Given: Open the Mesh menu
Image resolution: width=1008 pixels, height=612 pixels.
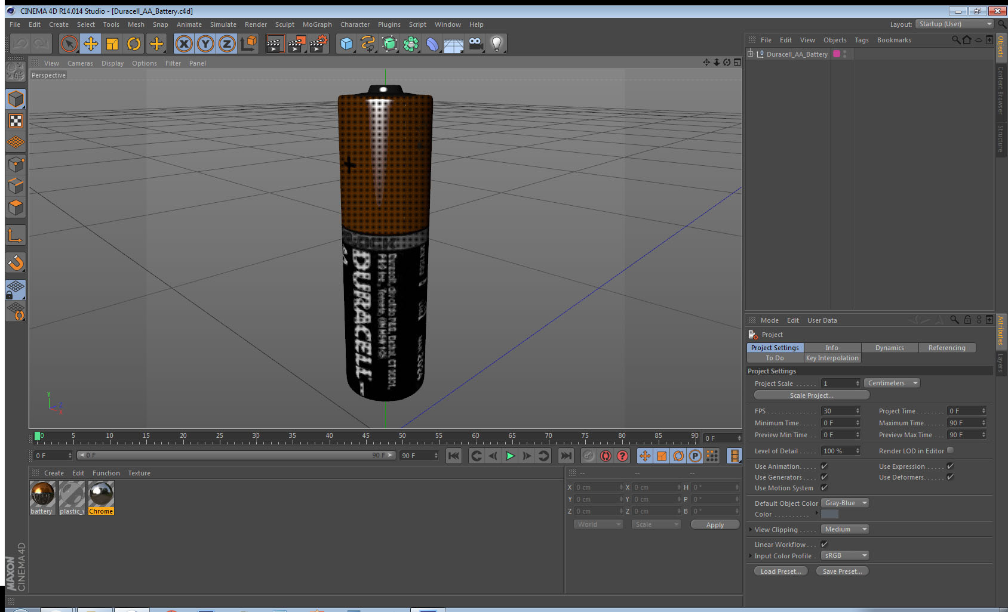Looking at the screenshot, I should pyautogui.click(x=136, y=24).
